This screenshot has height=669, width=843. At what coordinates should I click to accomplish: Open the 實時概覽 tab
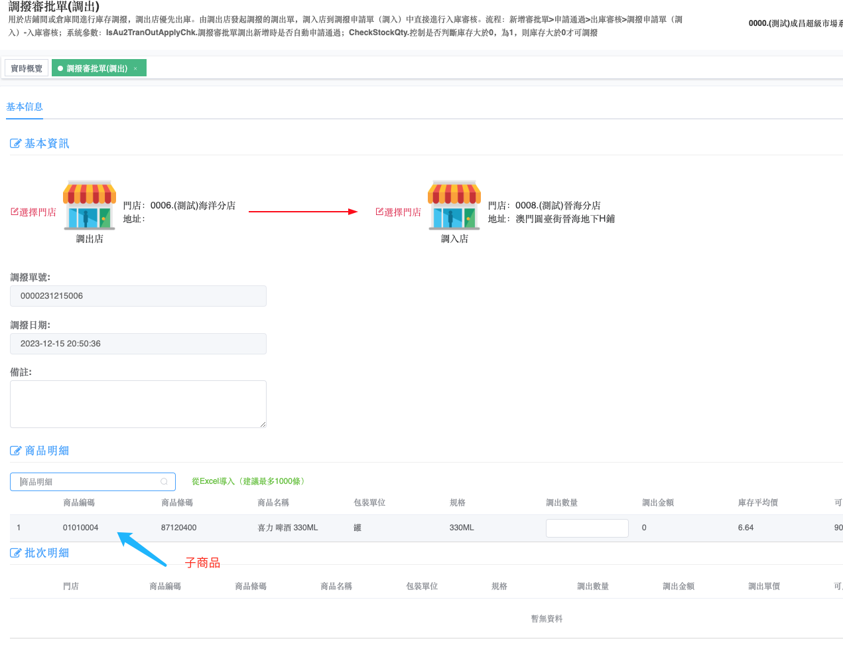click(x=27, y=68)
